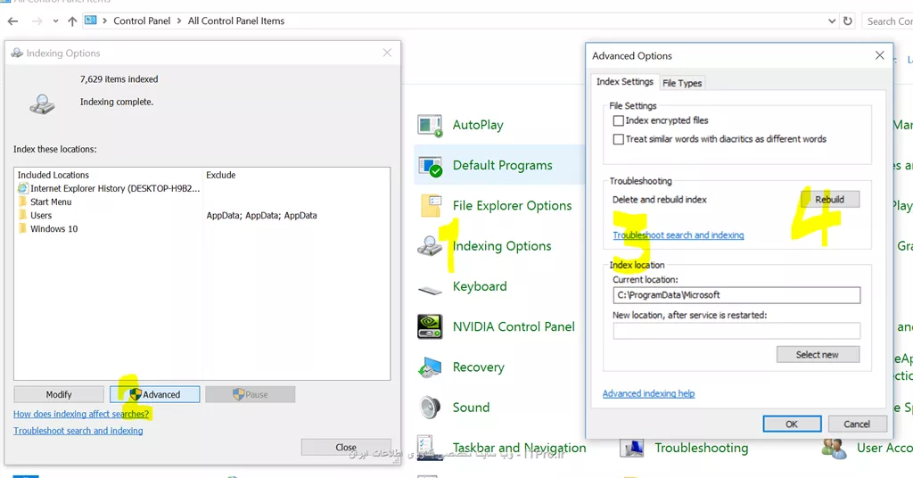Click Start Menu folder icon
Screen dimensions: 913x478
coord(22,202)
